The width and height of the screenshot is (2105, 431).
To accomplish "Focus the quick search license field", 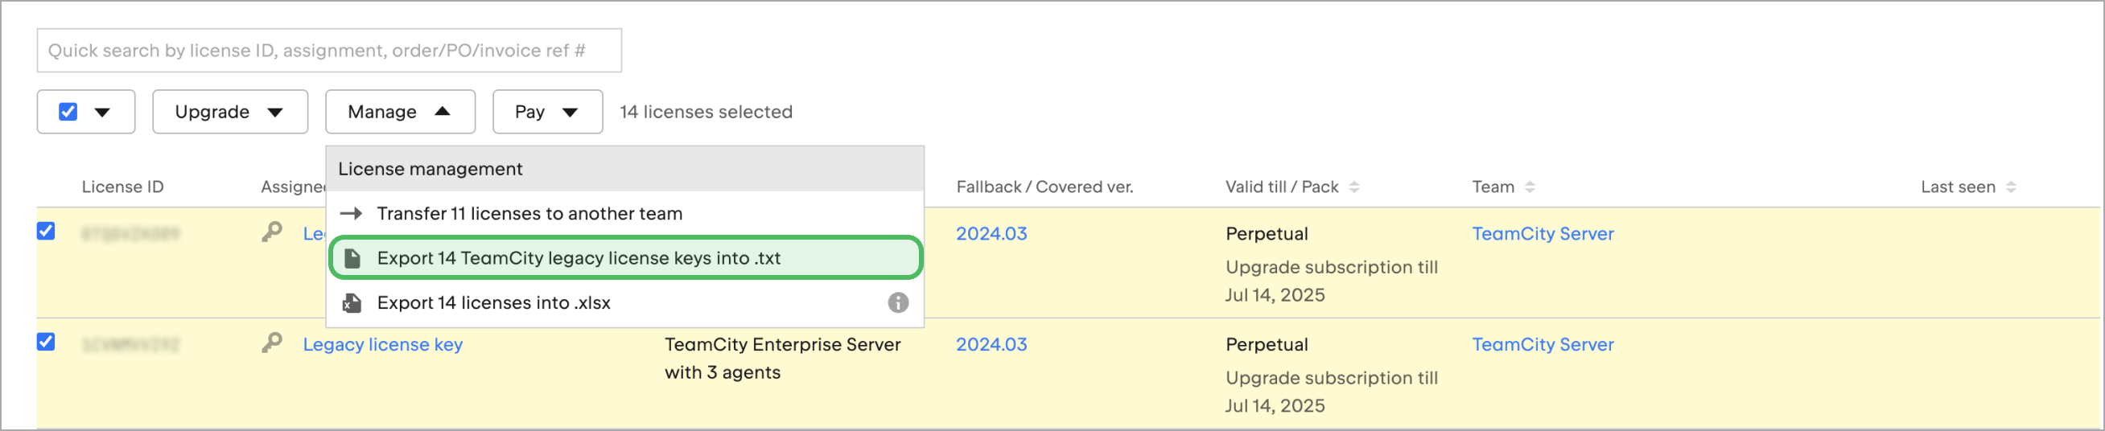I will click(x=329, y=51).
